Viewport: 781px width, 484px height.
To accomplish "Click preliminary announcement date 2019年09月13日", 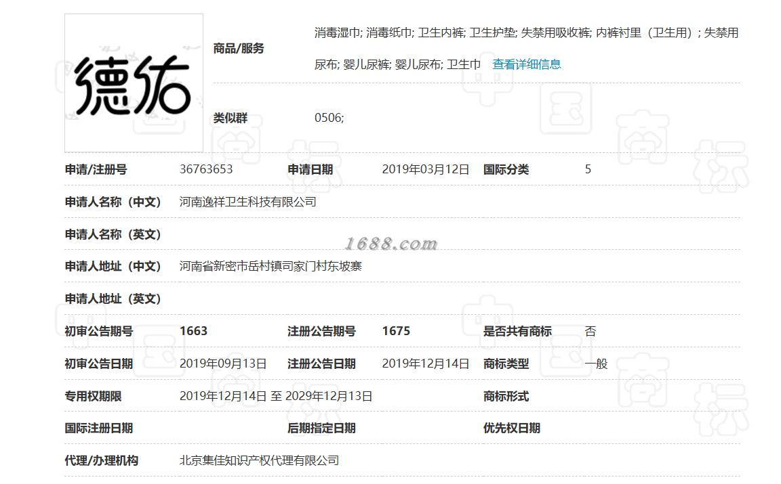I will click(222, 364).
